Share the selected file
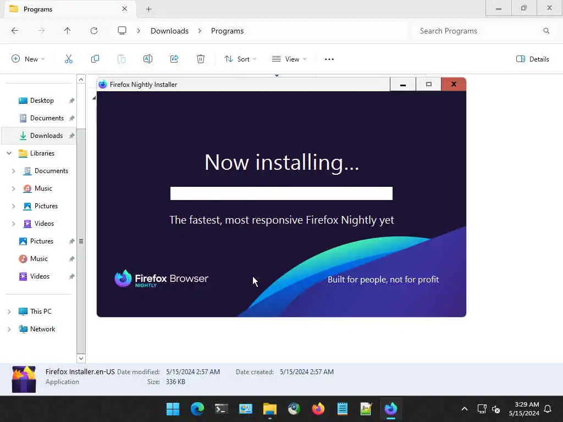563x422 pixels. [174, 59]
